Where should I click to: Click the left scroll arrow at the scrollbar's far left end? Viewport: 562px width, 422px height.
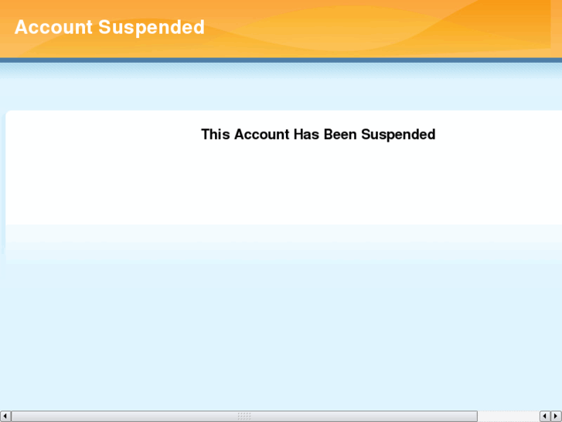click(5, 417)
